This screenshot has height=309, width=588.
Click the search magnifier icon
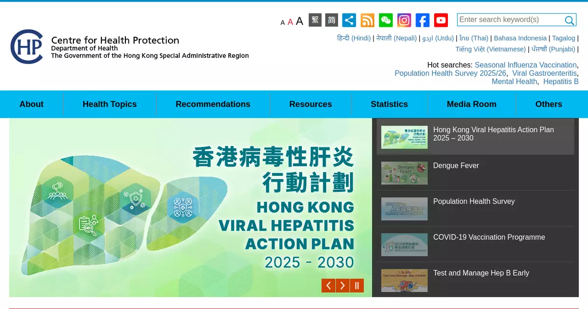pyautogui.click(x=569, y=20)
